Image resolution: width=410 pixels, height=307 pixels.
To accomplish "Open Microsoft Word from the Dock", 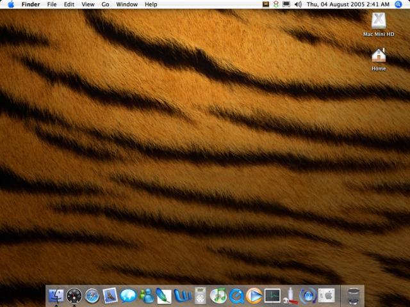I will pos(182,295).
